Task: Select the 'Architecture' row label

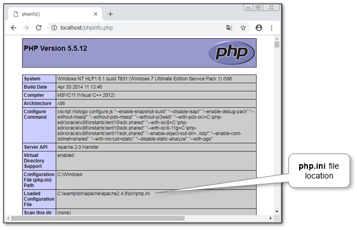Action: [38, 103]
